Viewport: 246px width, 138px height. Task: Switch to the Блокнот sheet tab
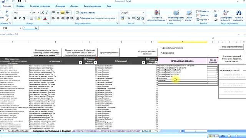pos(146,131)
